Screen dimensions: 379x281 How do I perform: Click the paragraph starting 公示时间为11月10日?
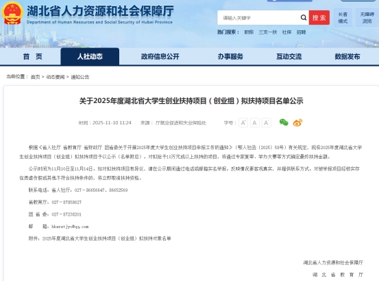189,173
